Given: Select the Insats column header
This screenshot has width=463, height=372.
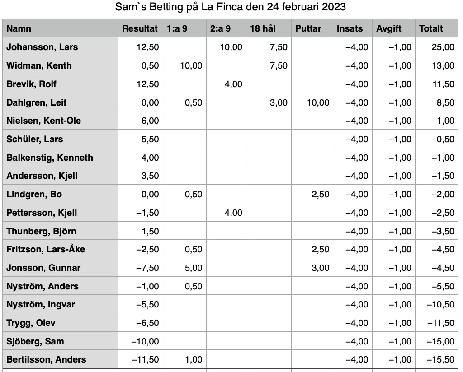Looking at the screenshot, I should pos(353,28).
